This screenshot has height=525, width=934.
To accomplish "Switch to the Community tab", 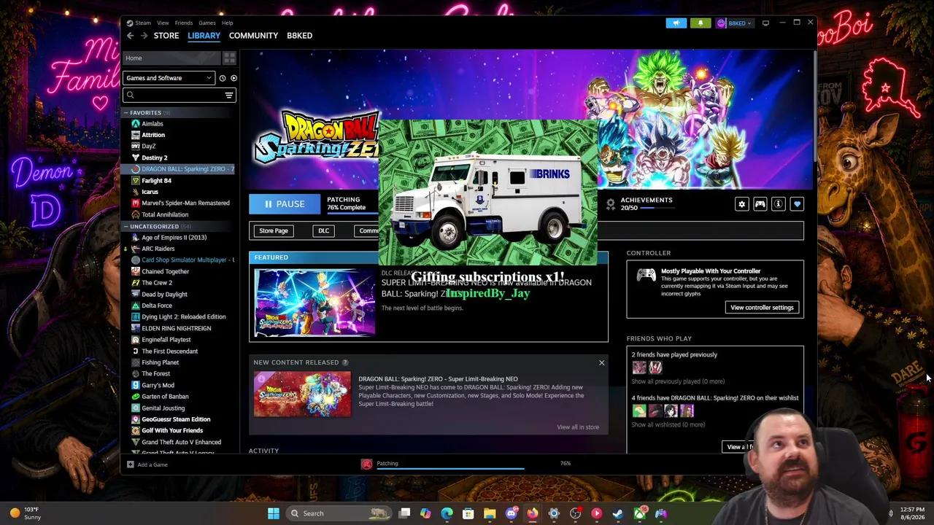I will (253, 36).
